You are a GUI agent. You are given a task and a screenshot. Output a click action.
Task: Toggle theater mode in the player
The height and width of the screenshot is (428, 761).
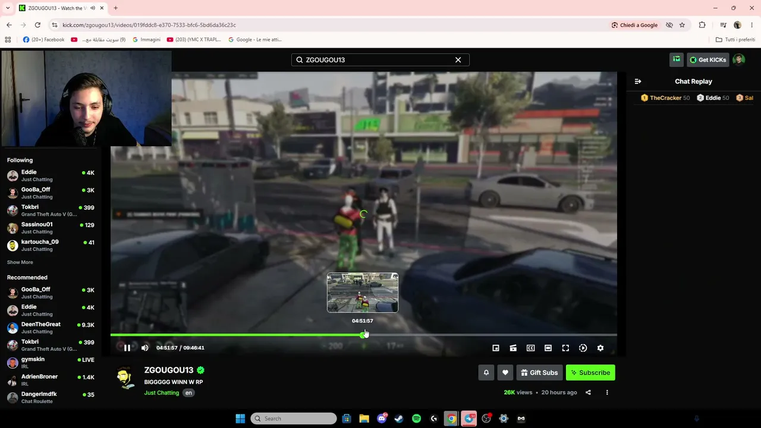pyautogui.click(x=548, y=348)
